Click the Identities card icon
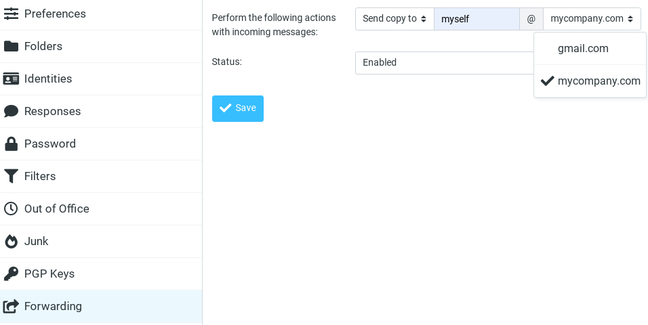The image size is (648, 325). [11, 79]
